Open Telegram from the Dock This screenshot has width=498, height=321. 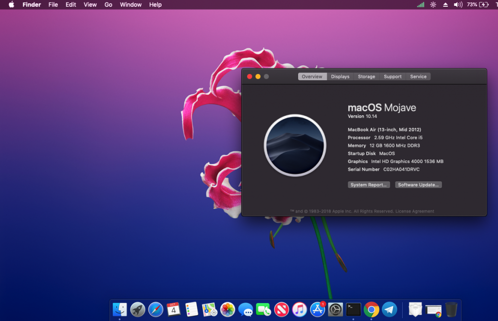click(388, 309)
